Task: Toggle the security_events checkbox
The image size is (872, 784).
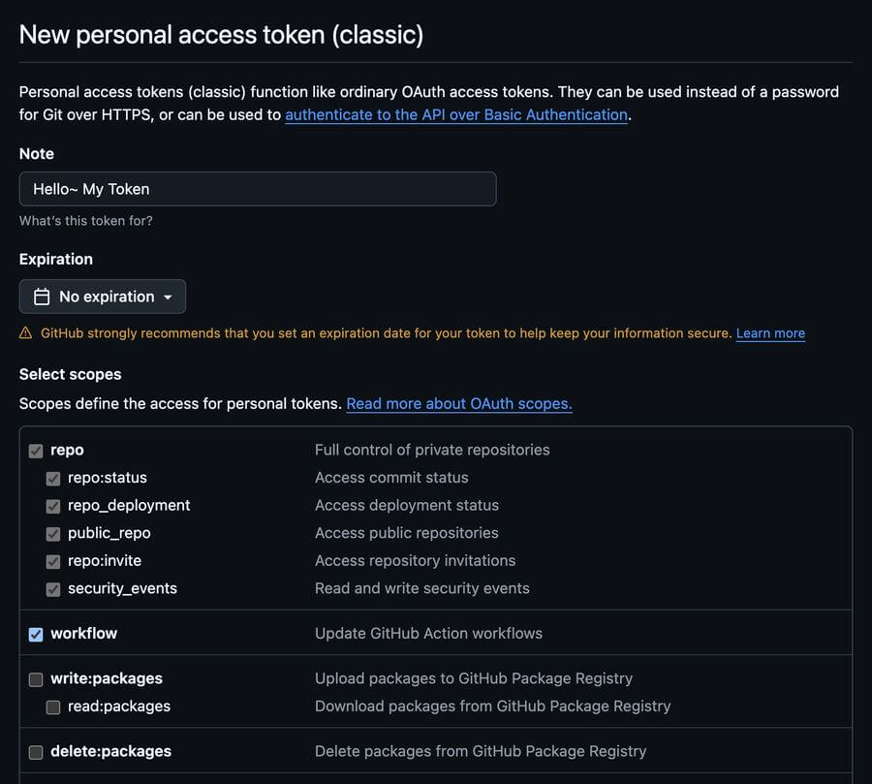Action: (x=53, y=589)
